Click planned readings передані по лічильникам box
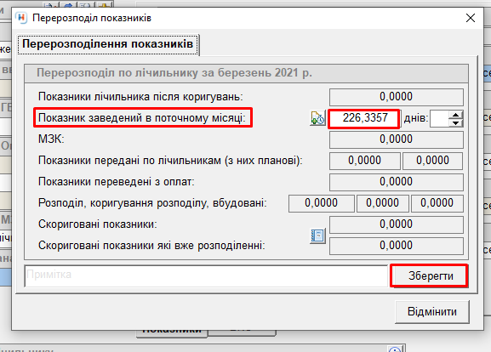Screen dimensions: 491x352 point(432,161)
